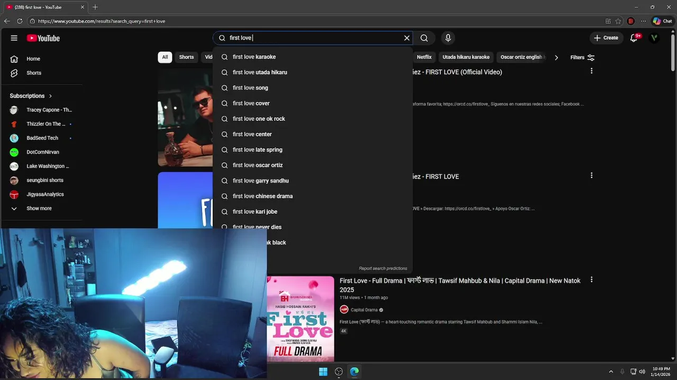677x380 pixels.
Task: Click the browser address bar URL
Action: click(102, 21)
